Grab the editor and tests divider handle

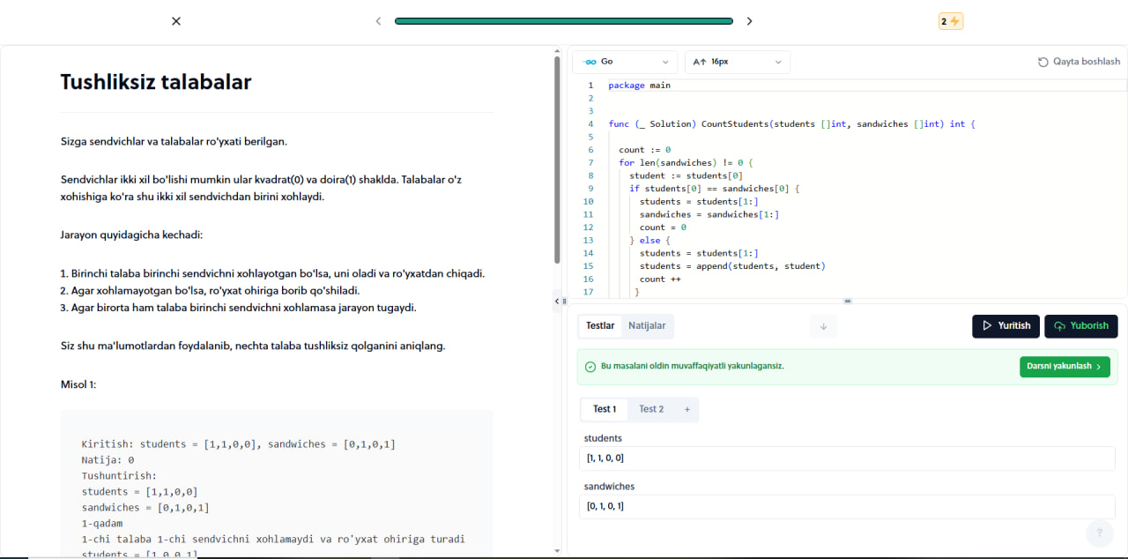[x=848, y=301]
